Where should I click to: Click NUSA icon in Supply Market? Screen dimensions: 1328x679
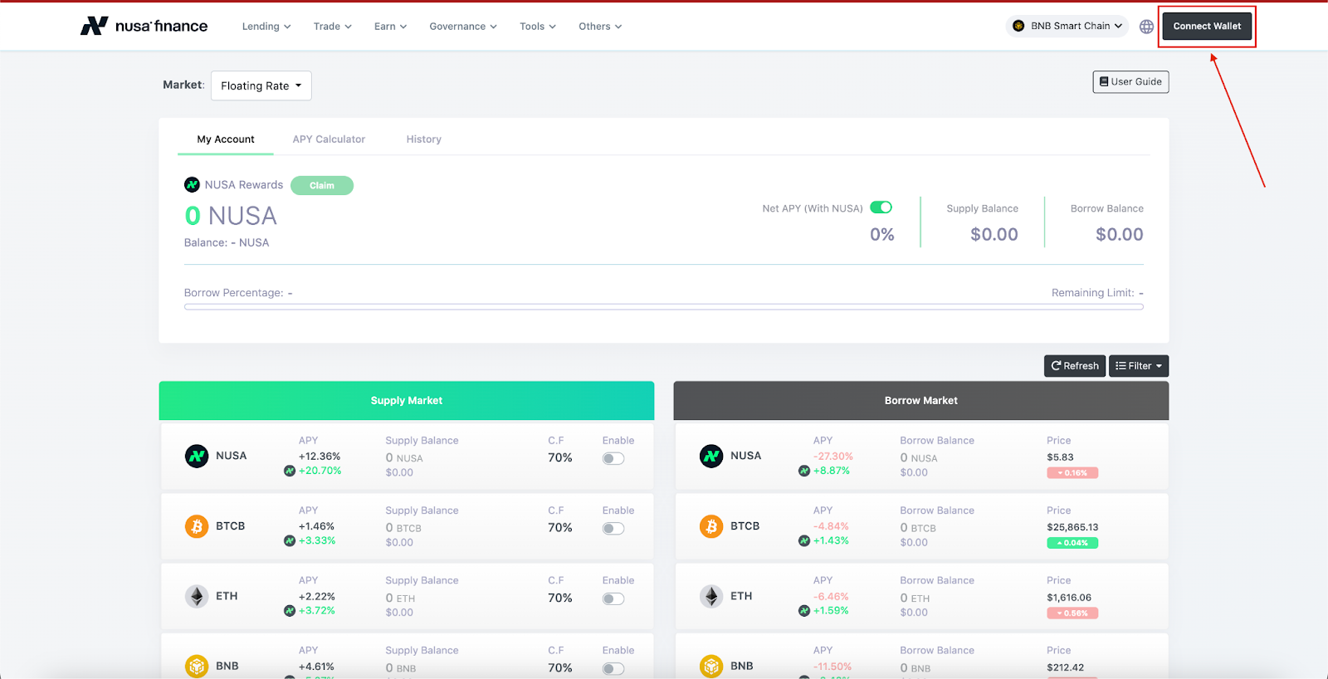(197, 456)
